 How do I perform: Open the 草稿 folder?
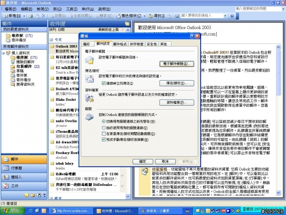coord(17,71)
